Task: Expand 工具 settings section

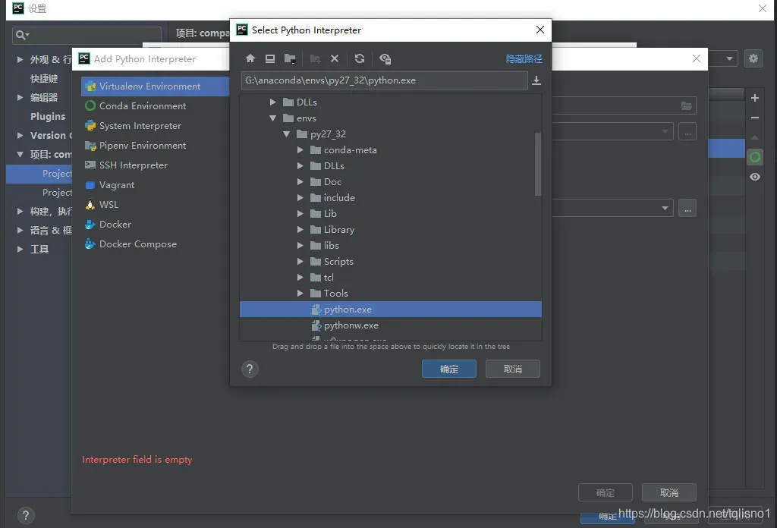Action: [20, 249]
